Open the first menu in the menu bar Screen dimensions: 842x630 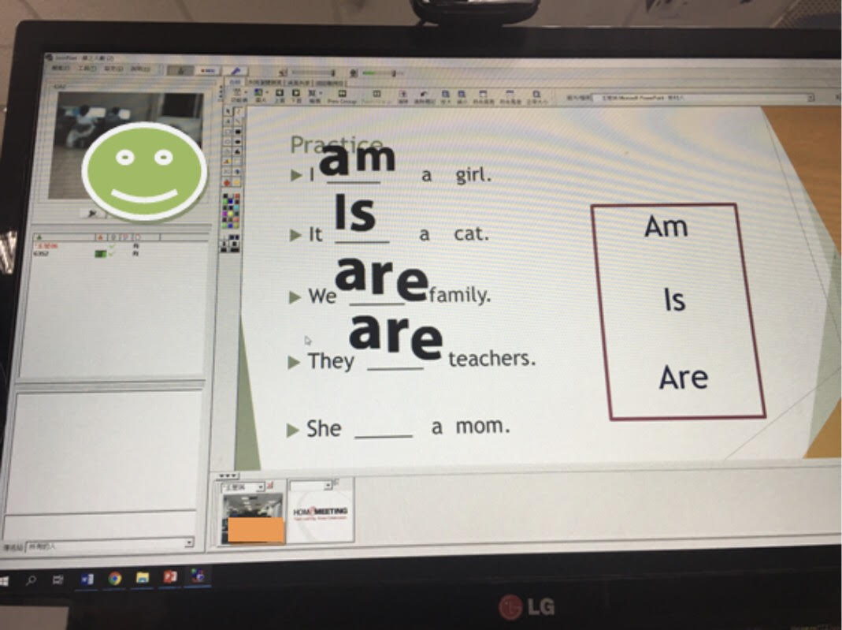57,69
